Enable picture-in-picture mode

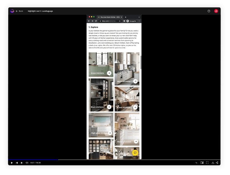(x=202, y=163)
